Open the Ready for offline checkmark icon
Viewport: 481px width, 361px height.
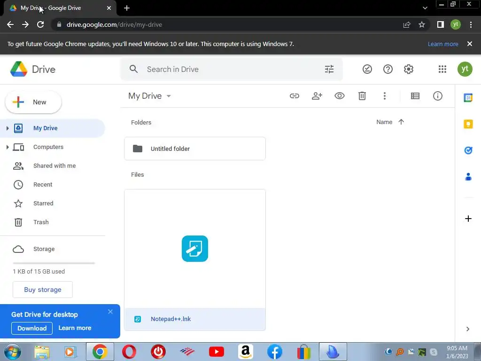367,69
